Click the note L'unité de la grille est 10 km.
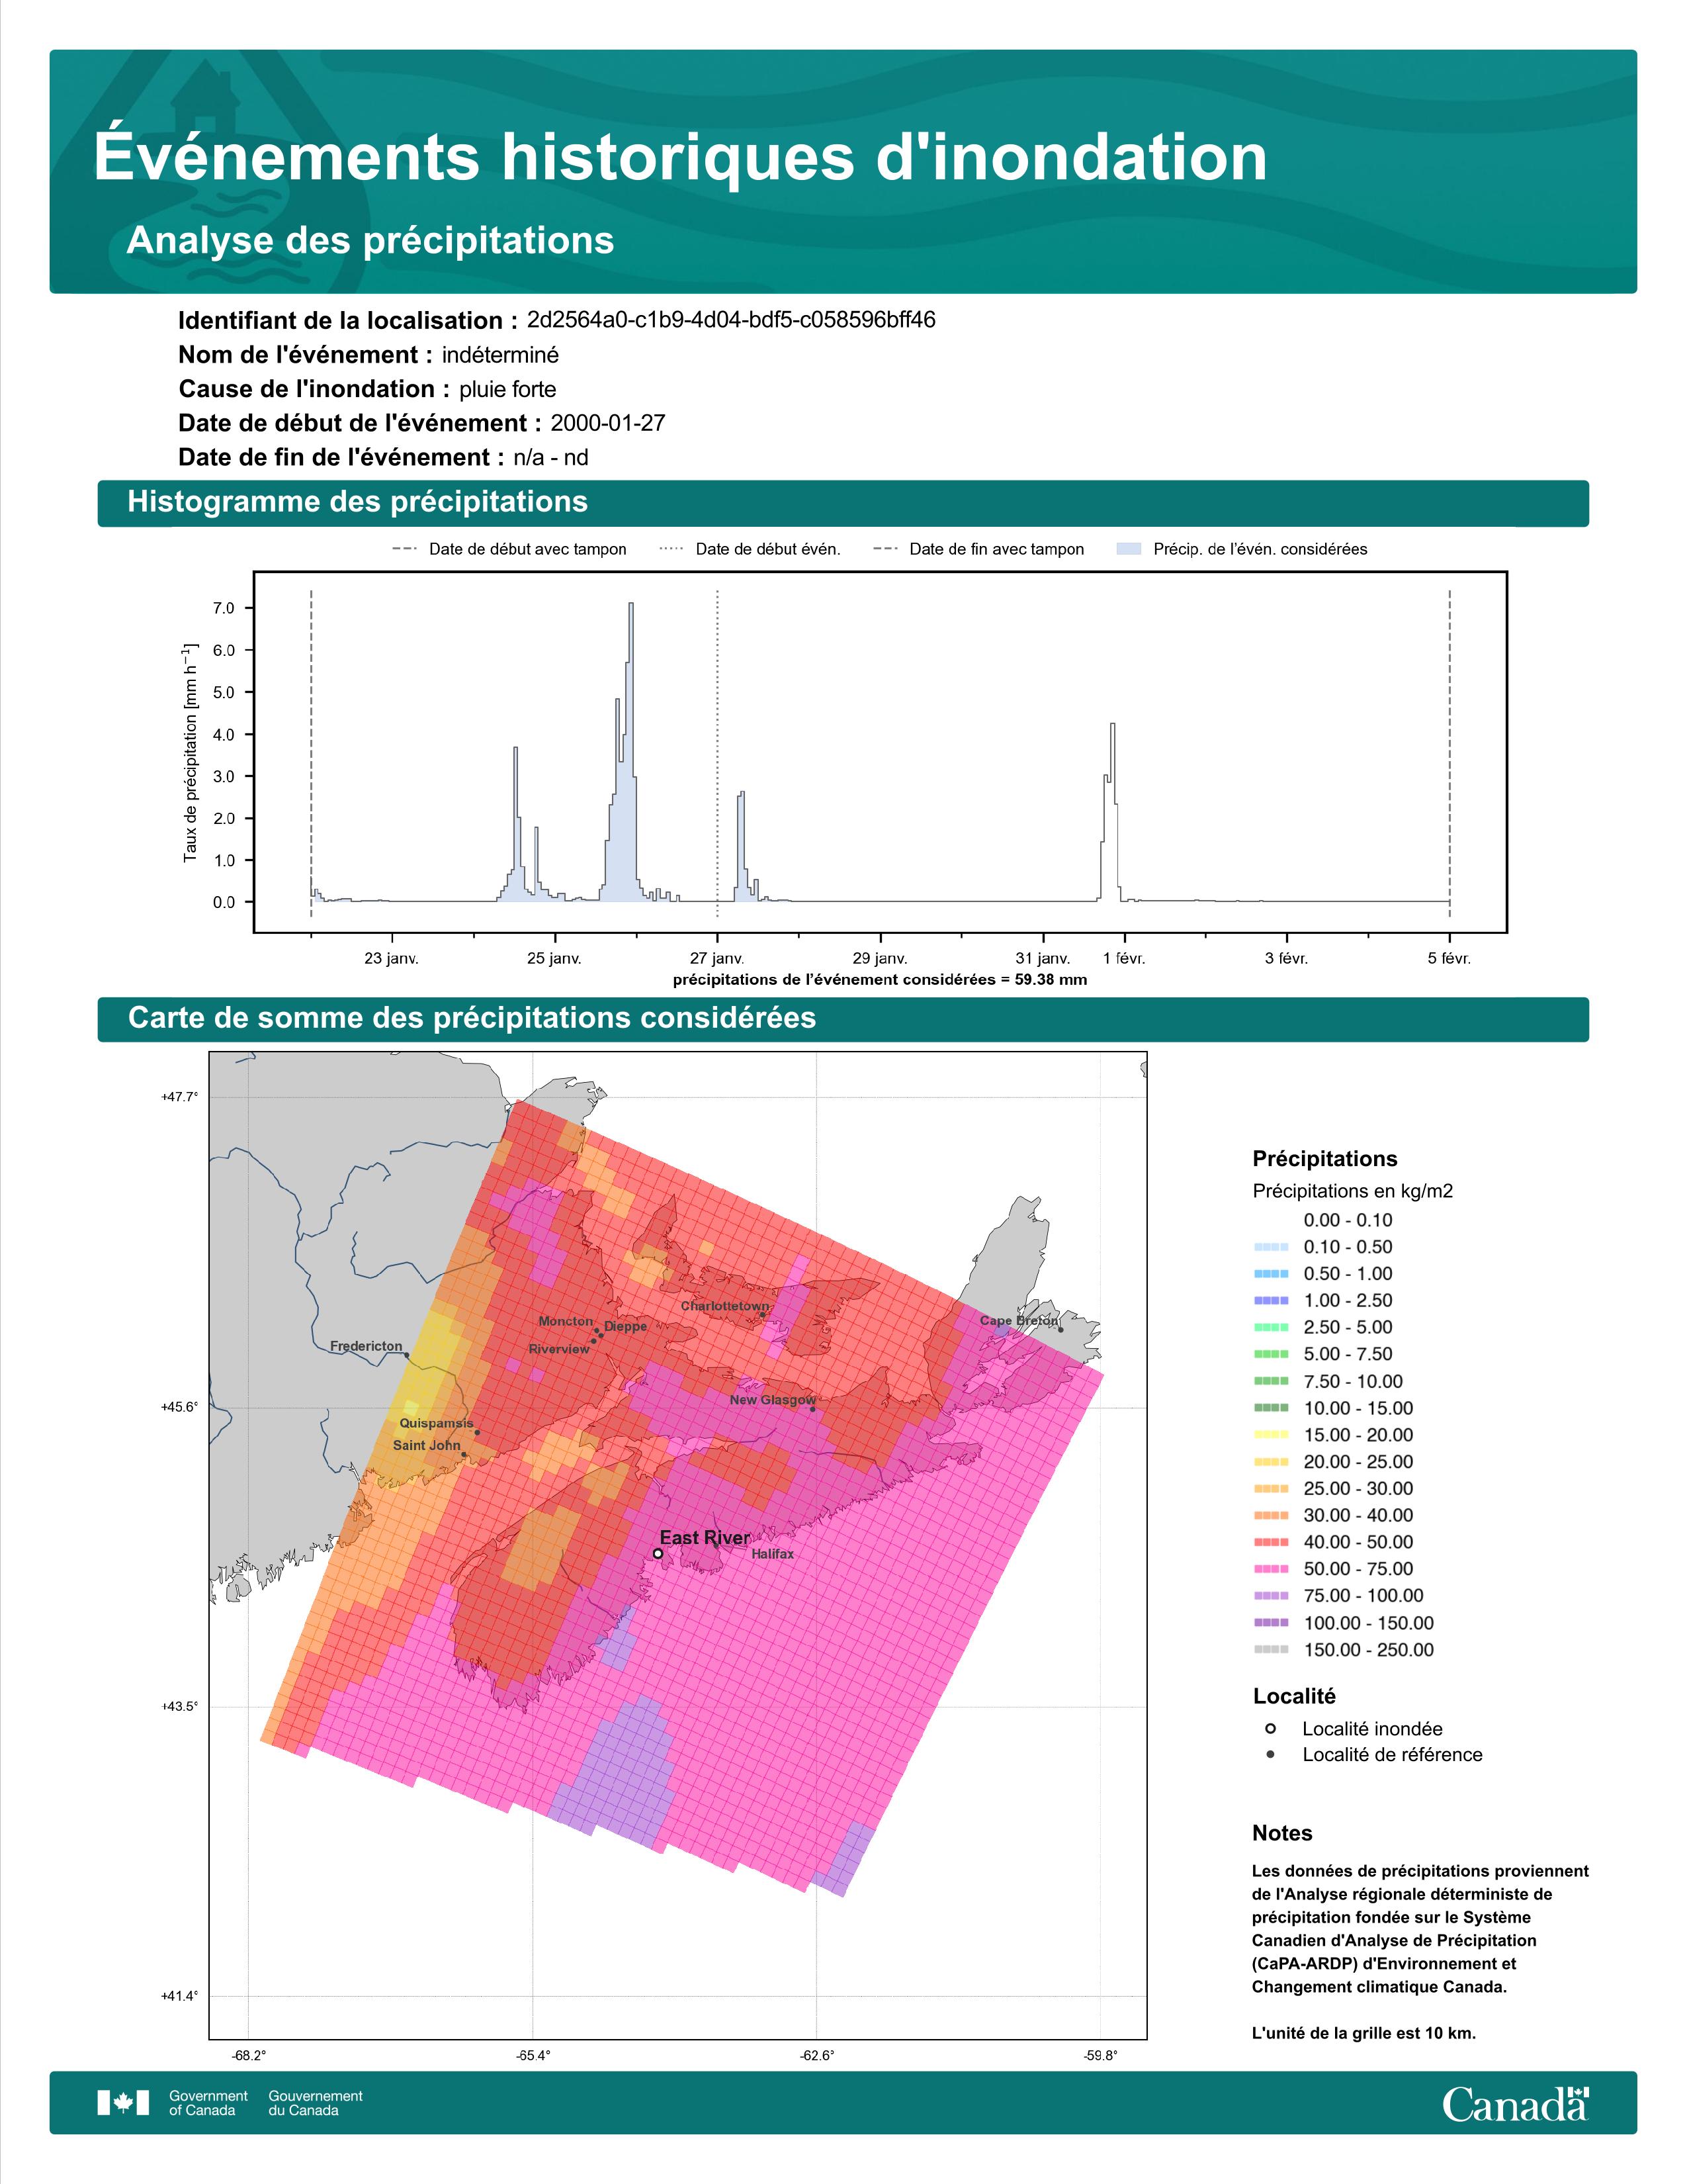 [x=1364, y=2033]
